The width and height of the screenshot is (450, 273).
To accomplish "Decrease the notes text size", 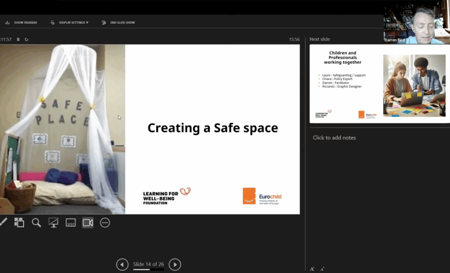I will (322, 269).
